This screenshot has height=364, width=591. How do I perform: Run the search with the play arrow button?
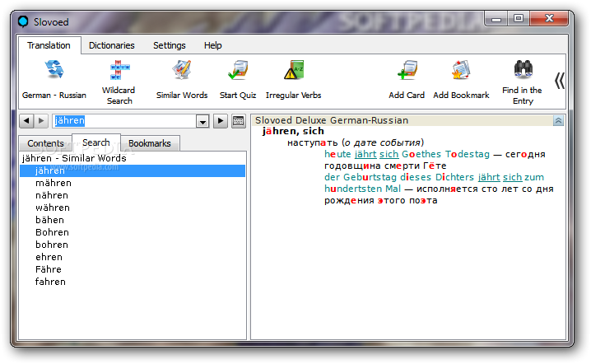click(x=221, y=121)
